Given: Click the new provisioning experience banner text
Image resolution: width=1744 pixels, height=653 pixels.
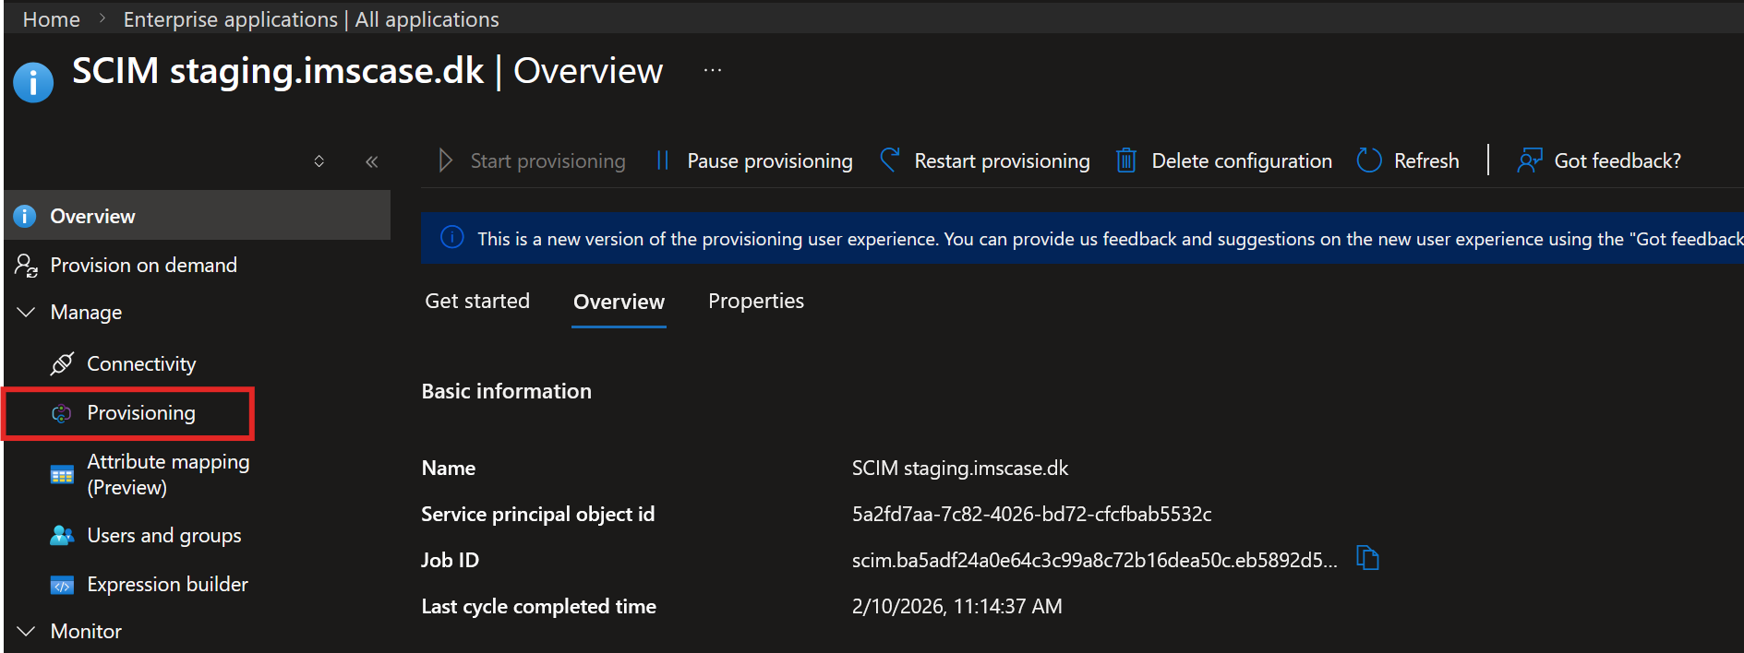Looking at the screenshot, I should (x=1109, y=239).
